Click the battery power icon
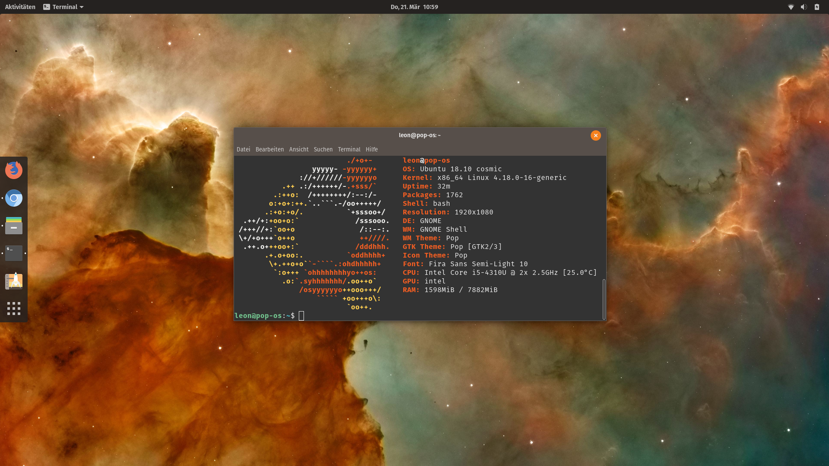The image size is (829, 466). pos(817,7)
